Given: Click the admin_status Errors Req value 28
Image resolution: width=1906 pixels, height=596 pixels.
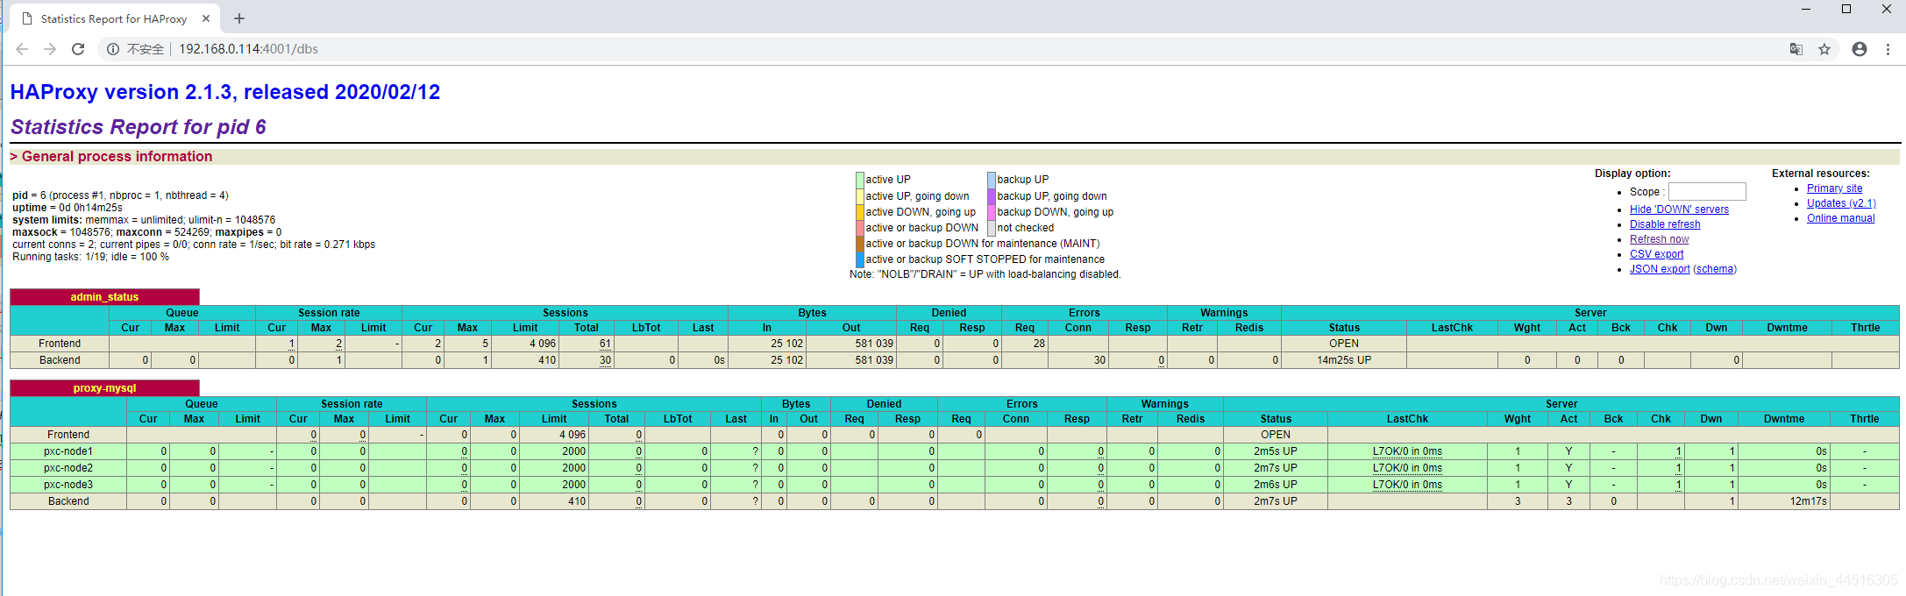Looking at the screenshot, I should point(1039,344).
